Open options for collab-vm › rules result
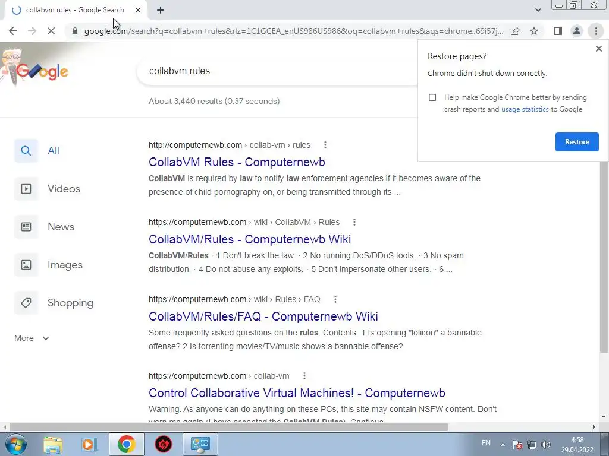The image size is (609, 456). tap(325, 145)
